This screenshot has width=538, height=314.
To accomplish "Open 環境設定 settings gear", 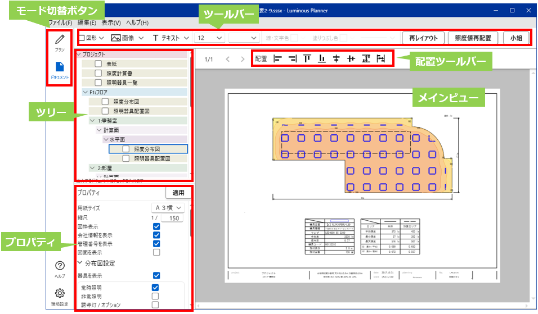I will click(x=60, y=296).
